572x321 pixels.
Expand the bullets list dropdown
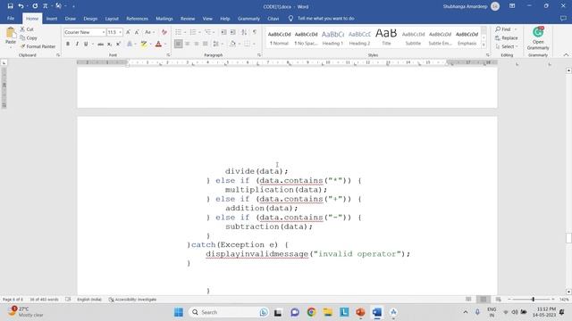(x=185, y=32)
